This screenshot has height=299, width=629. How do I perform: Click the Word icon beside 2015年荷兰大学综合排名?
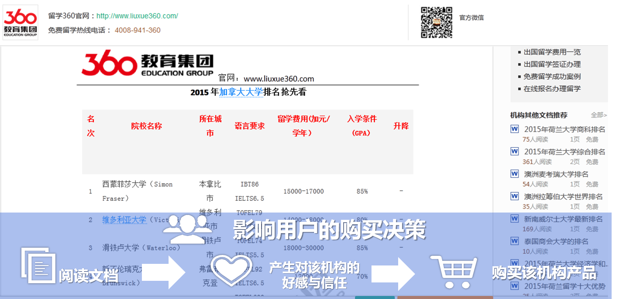coord(515,152)
